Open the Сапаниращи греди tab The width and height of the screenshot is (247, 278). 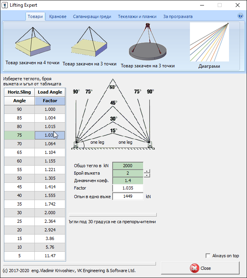coord(92,16)
